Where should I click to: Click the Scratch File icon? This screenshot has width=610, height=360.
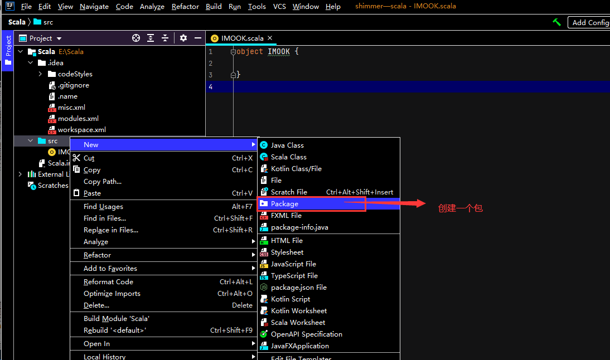tap(264, 192)
